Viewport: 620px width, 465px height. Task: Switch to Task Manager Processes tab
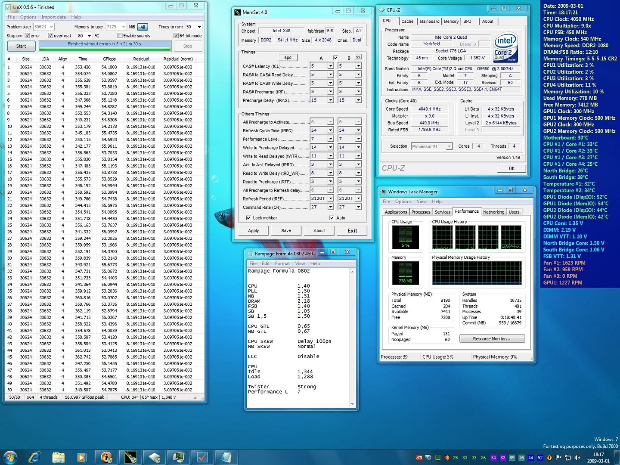coord(421,212)
